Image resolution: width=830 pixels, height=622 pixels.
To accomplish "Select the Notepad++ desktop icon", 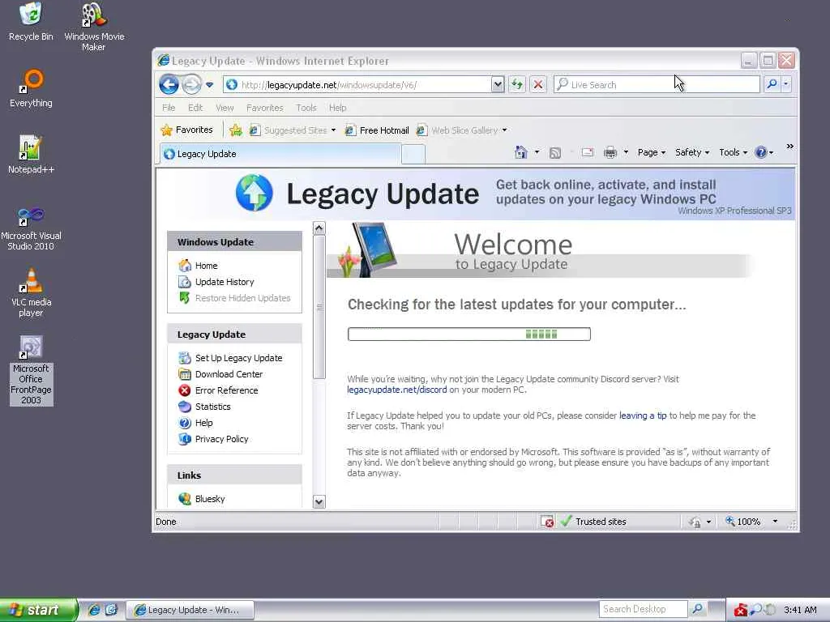I will click(31, 154).
